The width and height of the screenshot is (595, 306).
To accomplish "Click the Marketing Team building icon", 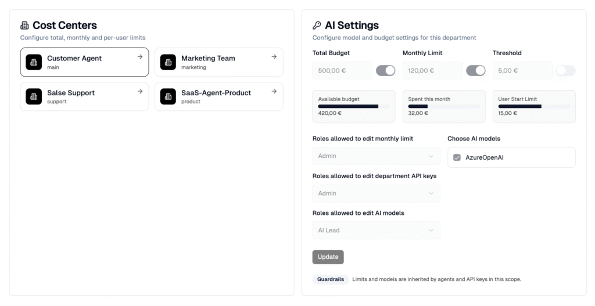I will (x=168, y=62).
